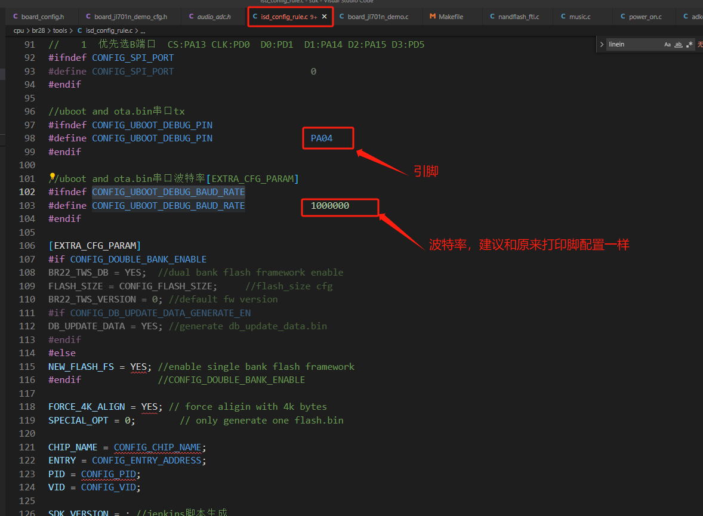The height and width of the screenshot is (516, 703).
Task: Click the CONFIG_CHIP_NAME macro reference
Action: click(158, 447)
